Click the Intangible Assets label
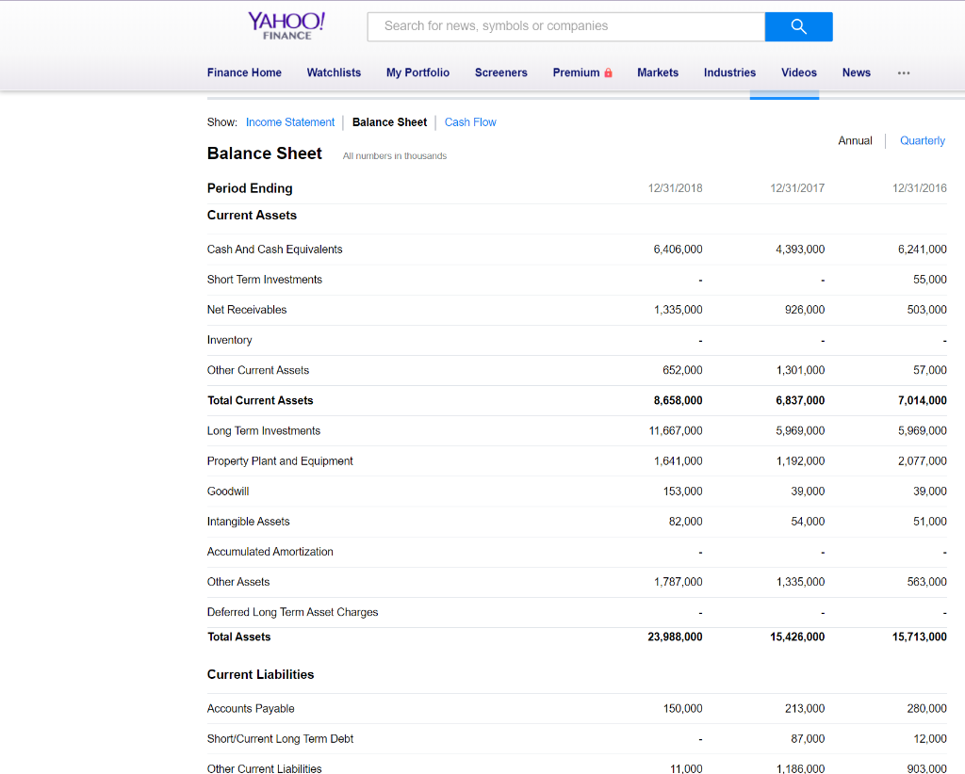The image size is (965, 774). [248, 522]
